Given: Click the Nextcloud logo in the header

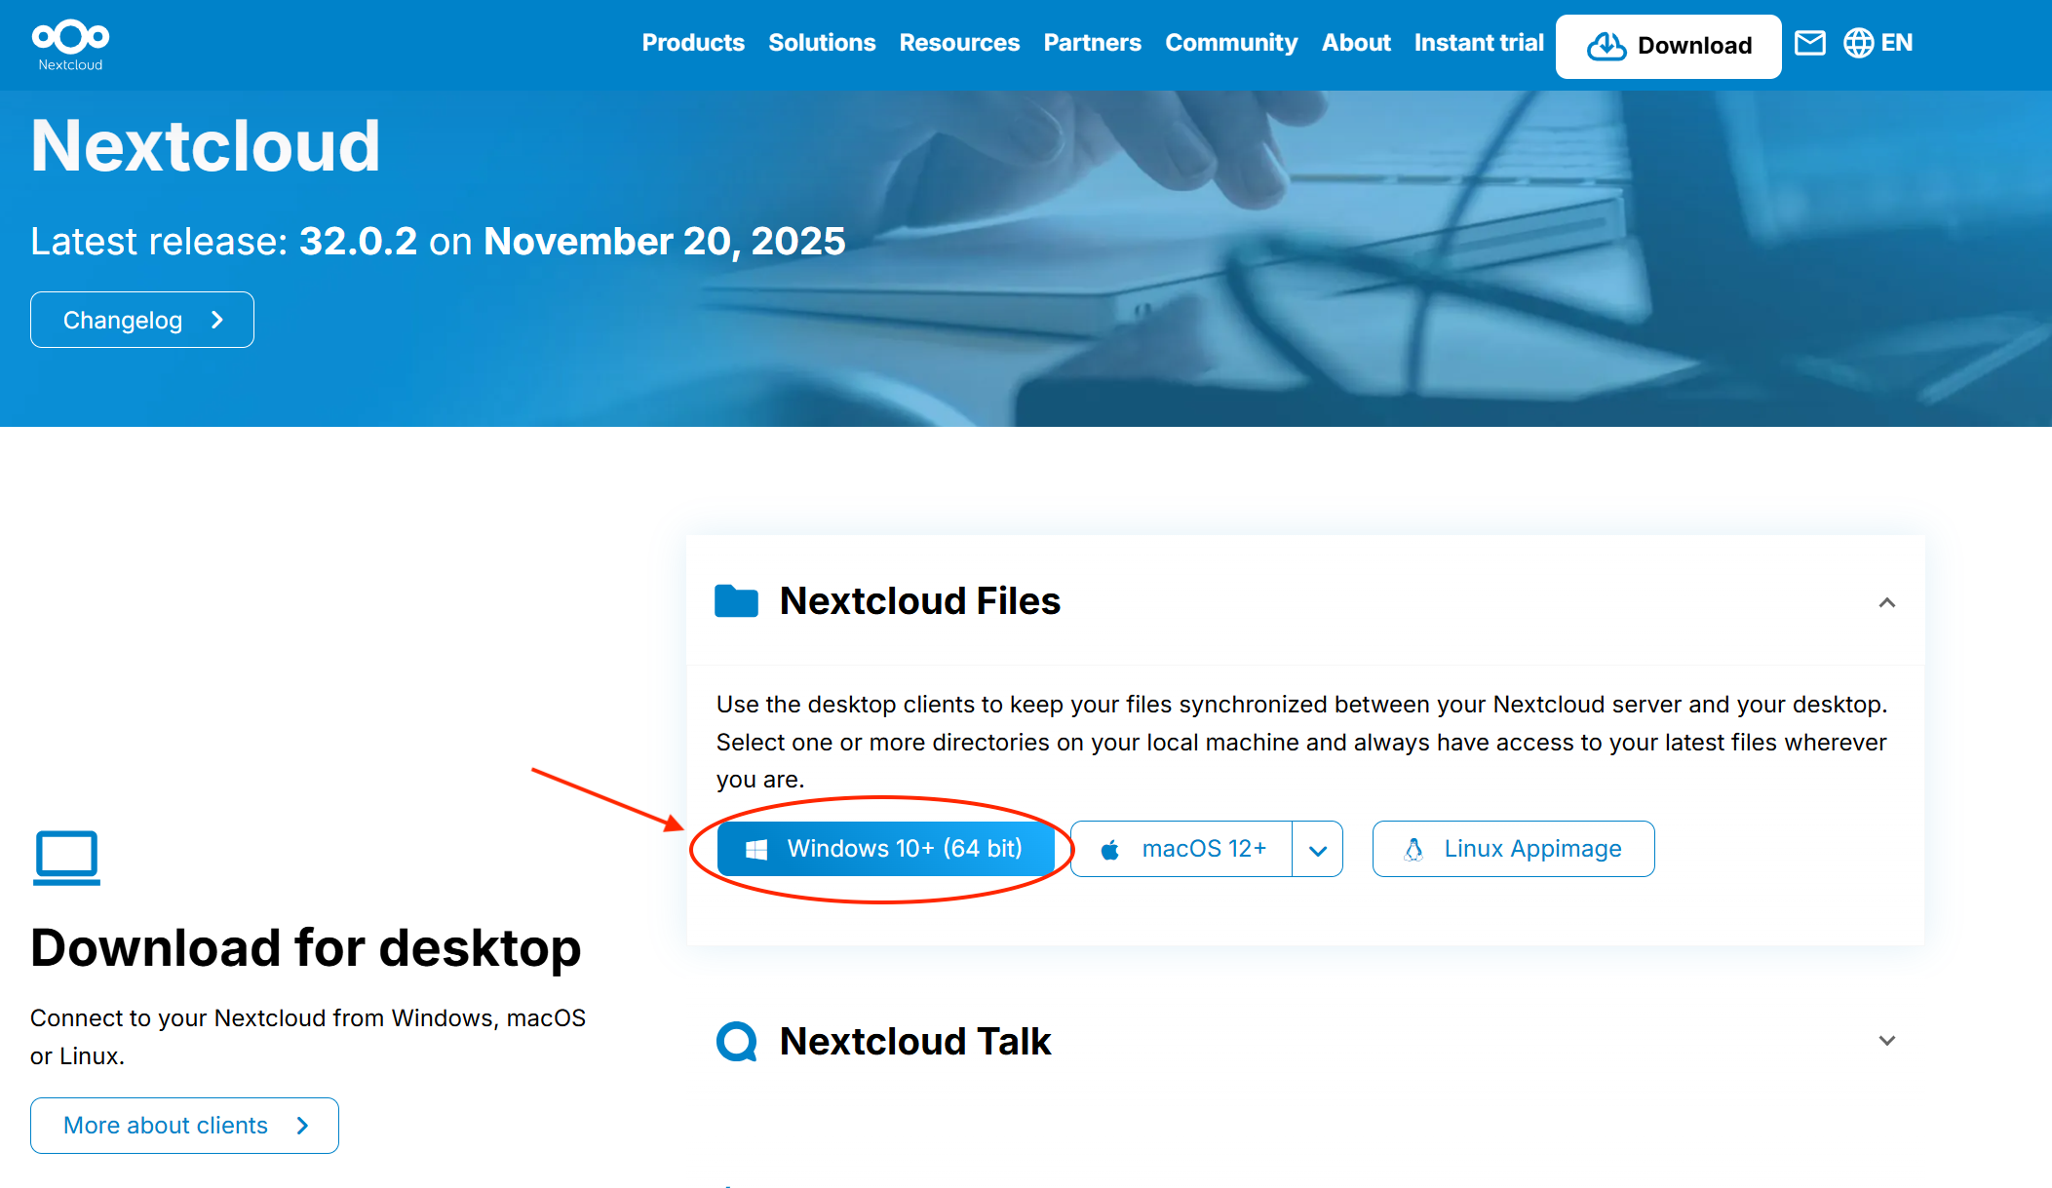Looking at the screenshot, I should [x=69, y=43].
